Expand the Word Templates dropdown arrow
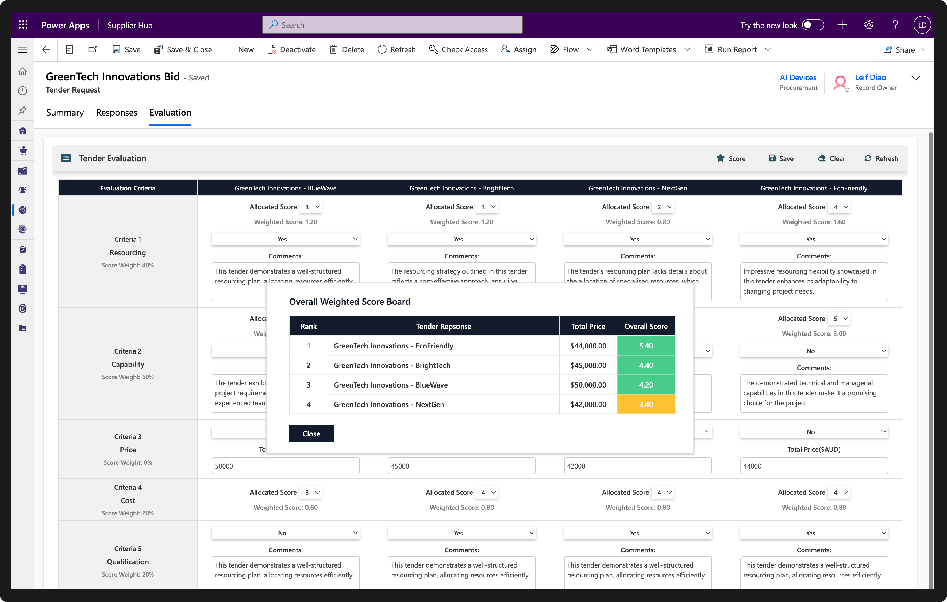 (687, 49)
